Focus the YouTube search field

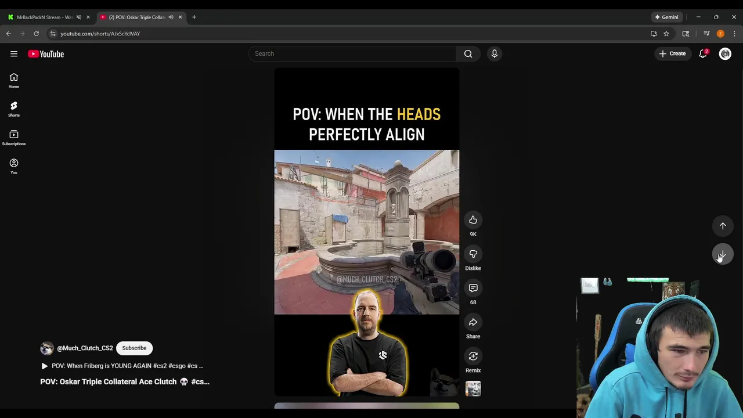coord(352,54)
